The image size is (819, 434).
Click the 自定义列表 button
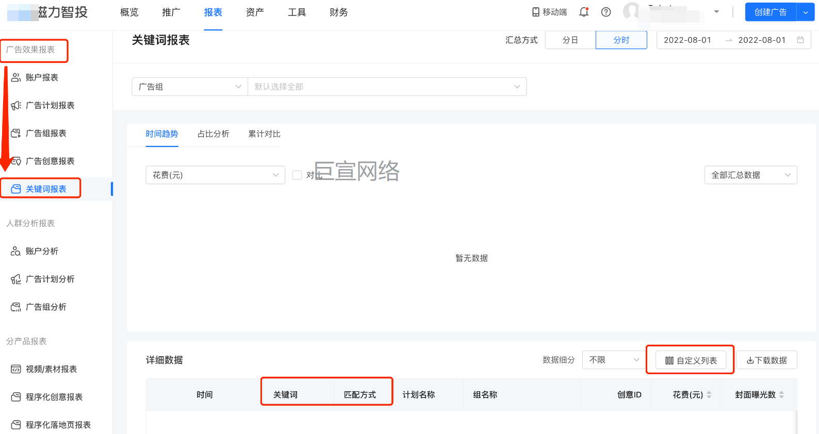point(691,360)
